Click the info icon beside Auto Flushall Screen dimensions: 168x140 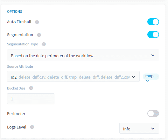coord(37,22)
